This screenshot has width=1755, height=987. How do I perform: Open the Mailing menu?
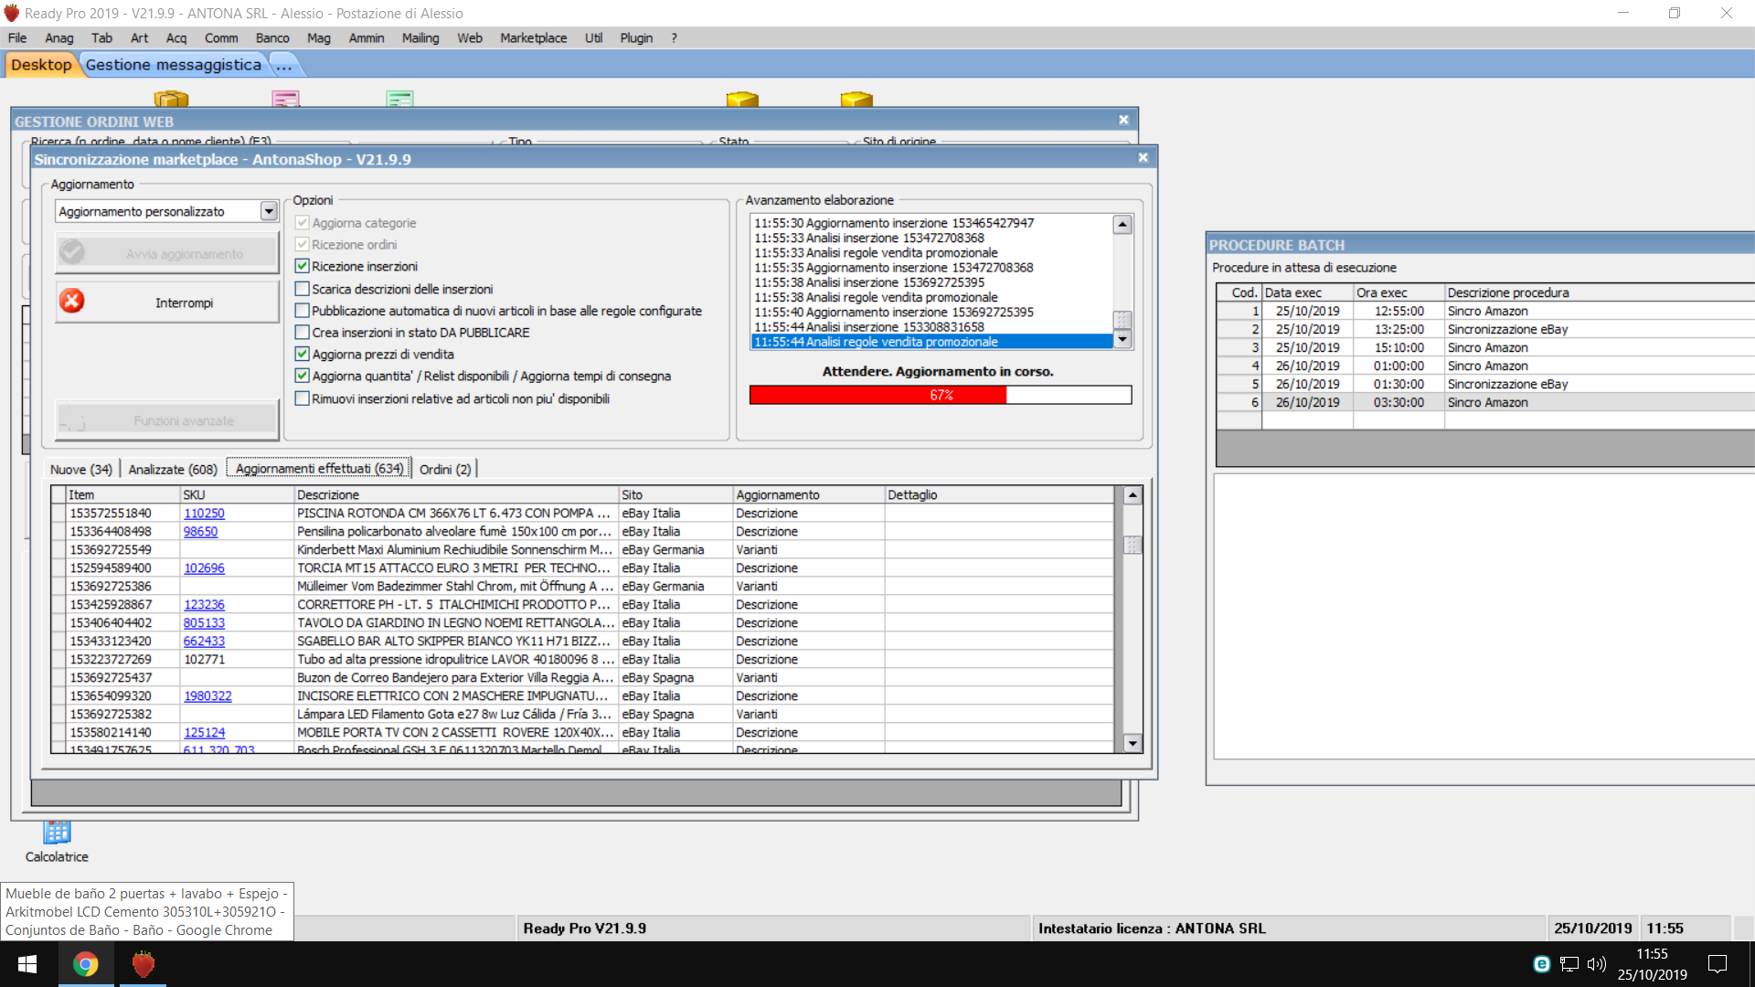[420, 37]
